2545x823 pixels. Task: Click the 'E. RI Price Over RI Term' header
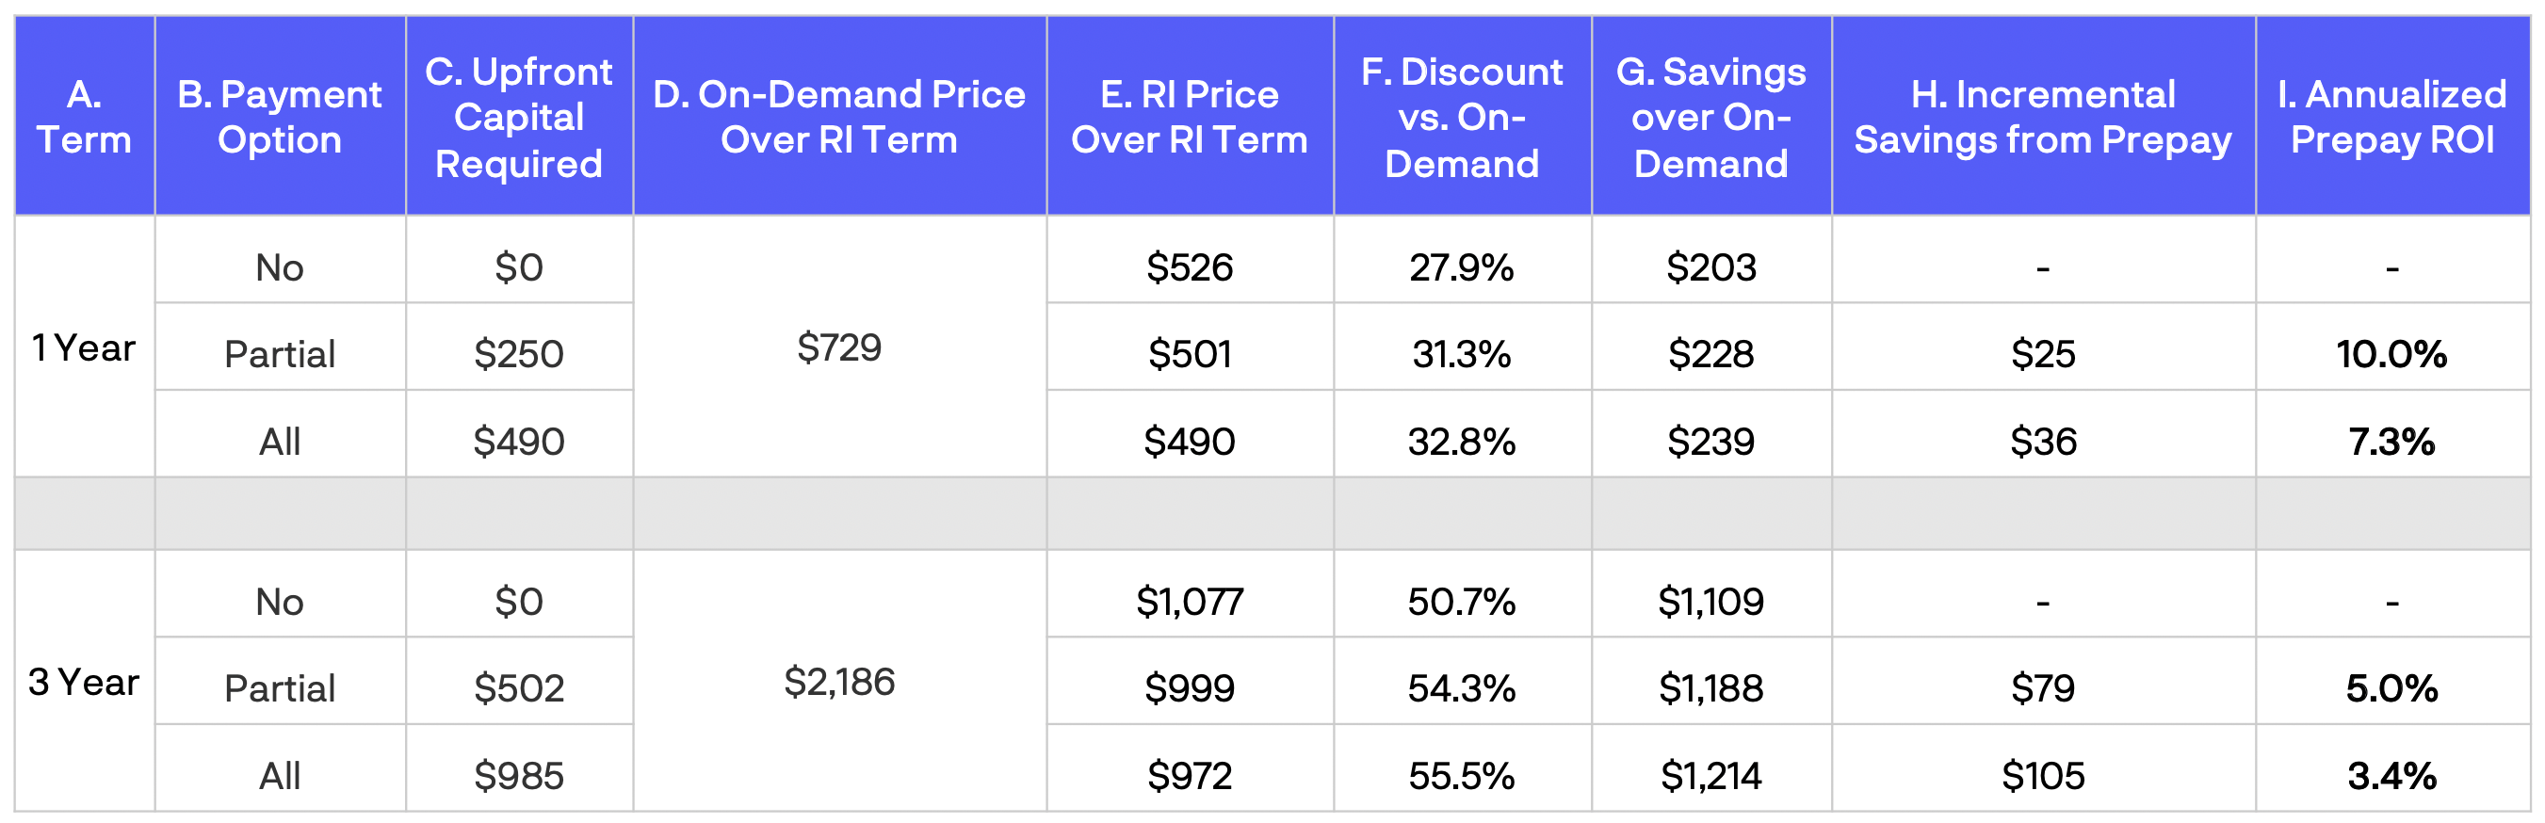coord(1190,117)
